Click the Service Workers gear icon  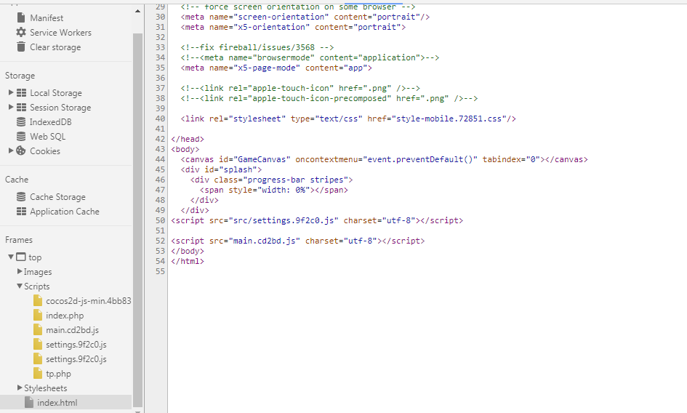click(x=20, y=32)
